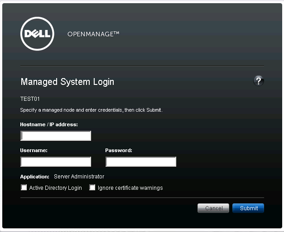Click the Password input box
Screen dimensions: 284x232
pos(141,162)
